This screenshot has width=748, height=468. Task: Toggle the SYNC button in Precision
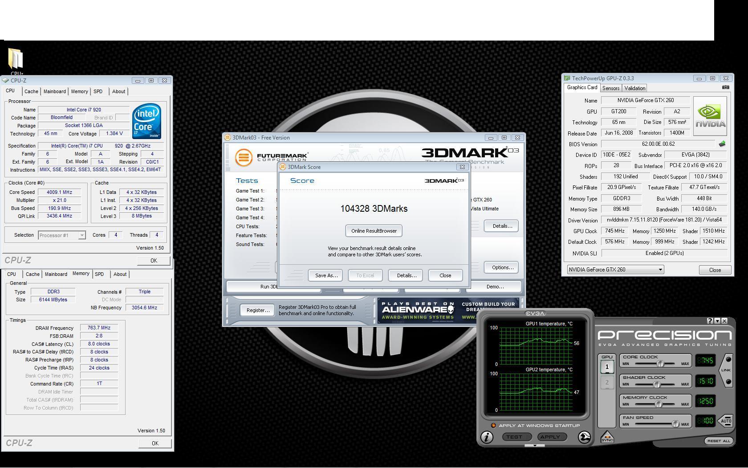tap(607, 437)
